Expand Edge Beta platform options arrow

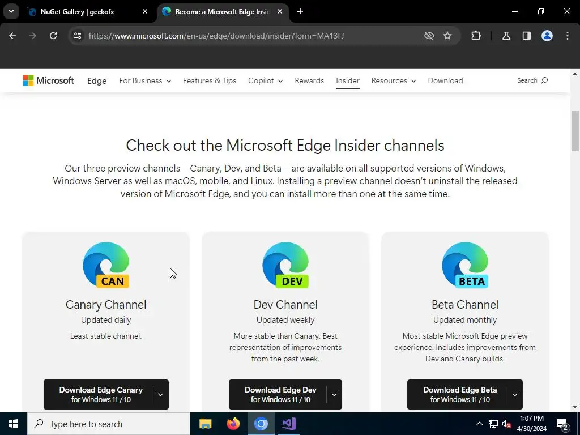(515, 395)
